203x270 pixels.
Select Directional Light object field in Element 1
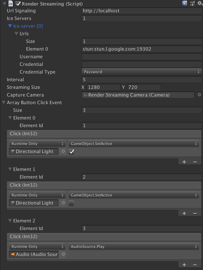coord(34,203)
